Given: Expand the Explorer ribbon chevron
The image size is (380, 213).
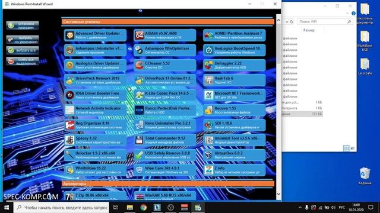Looking at the screenshot, I should pos(347,14).
